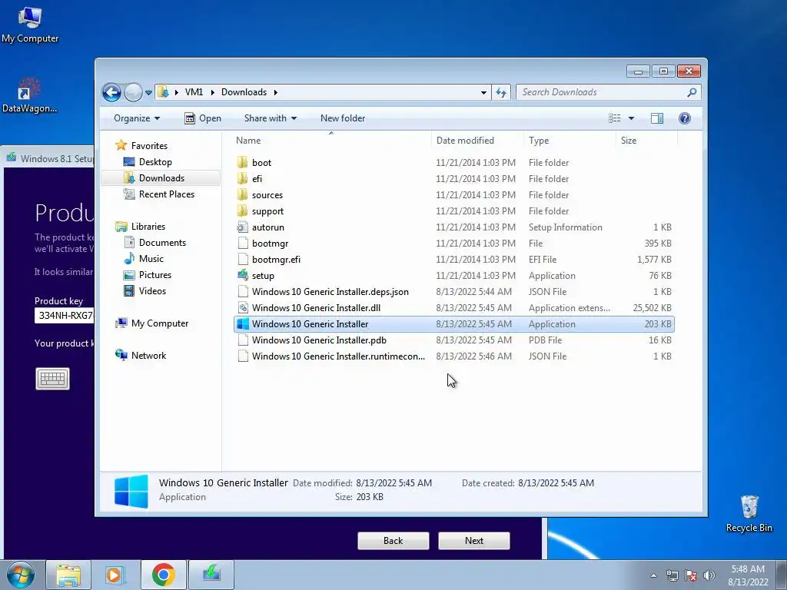Screen dimensions: 787x590
Task: Select Downloads in navigation pane
Action: click(161, 178)
